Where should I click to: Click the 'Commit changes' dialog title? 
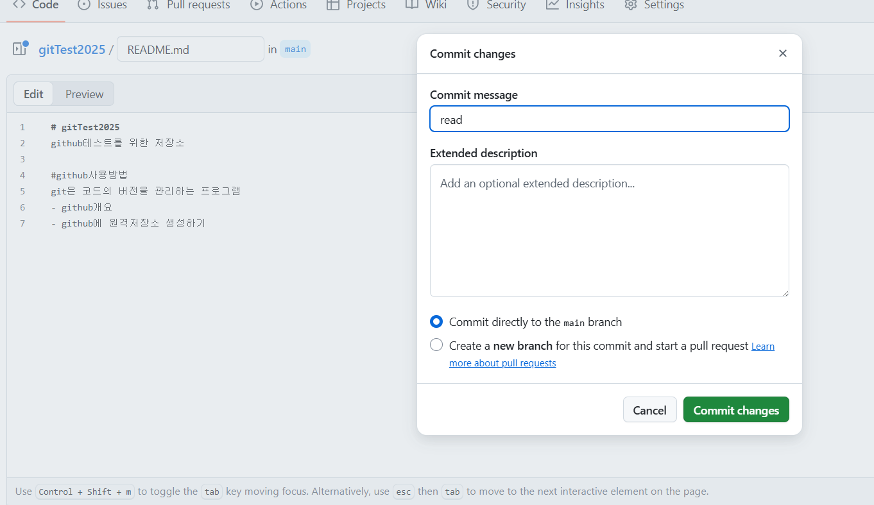click(473, 54)
